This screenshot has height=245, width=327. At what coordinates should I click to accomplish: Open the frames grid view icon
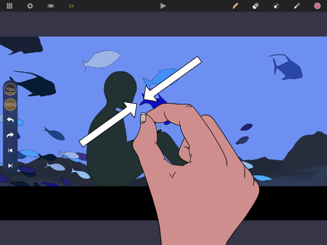10,6
